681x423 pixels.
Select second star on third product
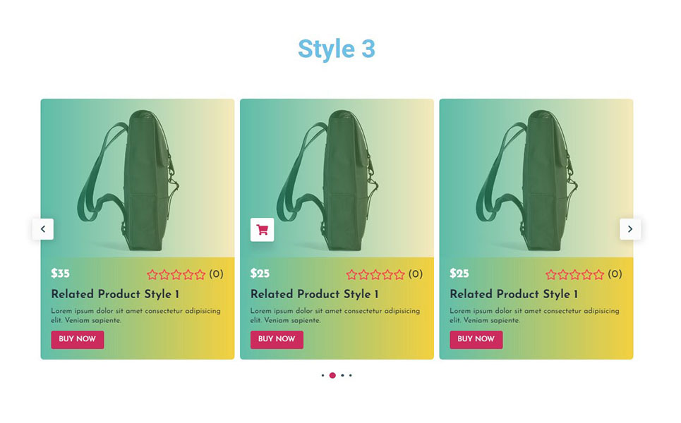[563, 274]
